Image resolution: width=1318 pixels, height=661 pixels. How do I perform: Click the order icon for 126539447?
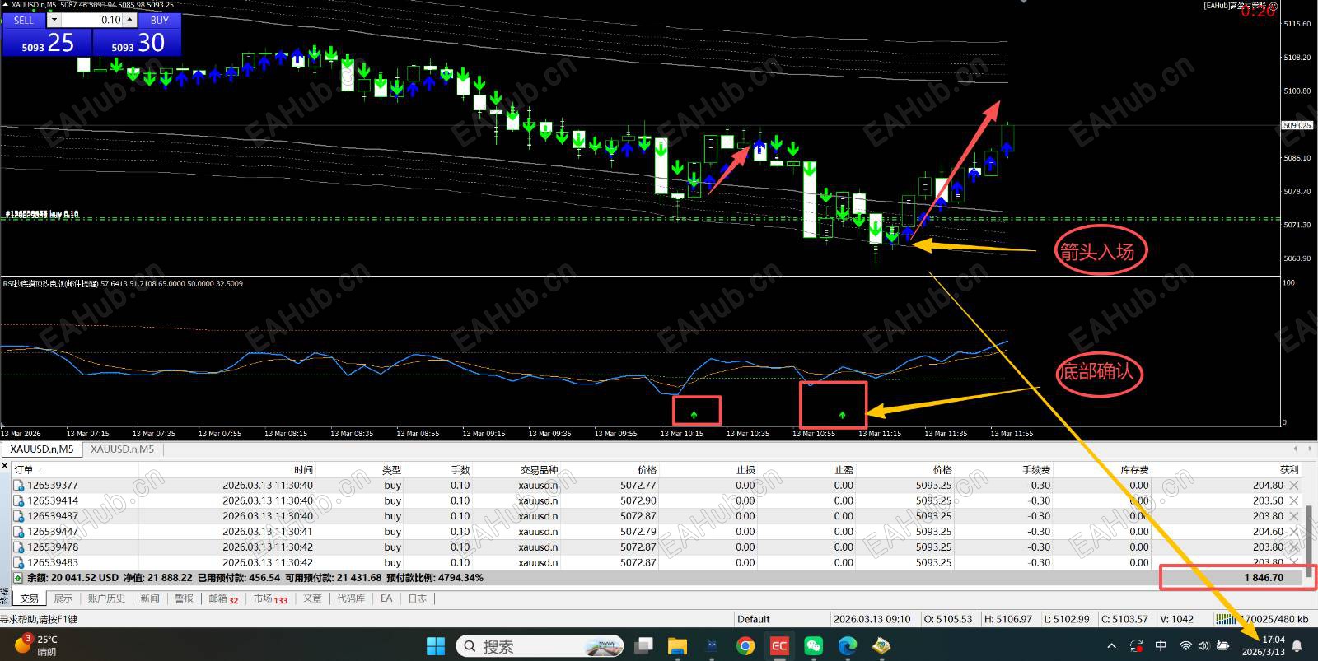[x=19, y=532]
